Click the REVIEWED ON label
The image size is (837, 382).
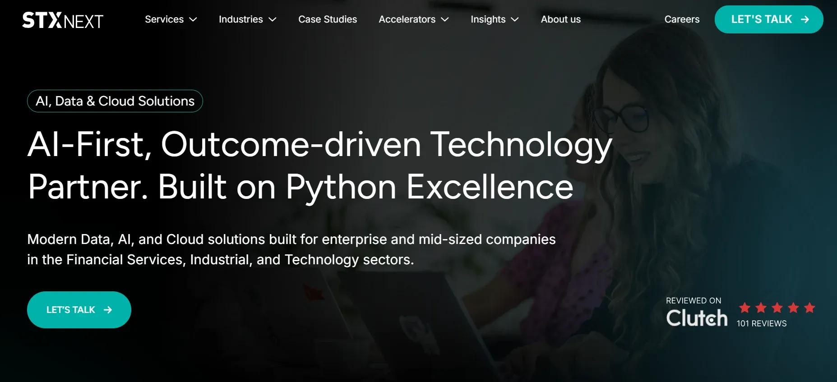694,301
